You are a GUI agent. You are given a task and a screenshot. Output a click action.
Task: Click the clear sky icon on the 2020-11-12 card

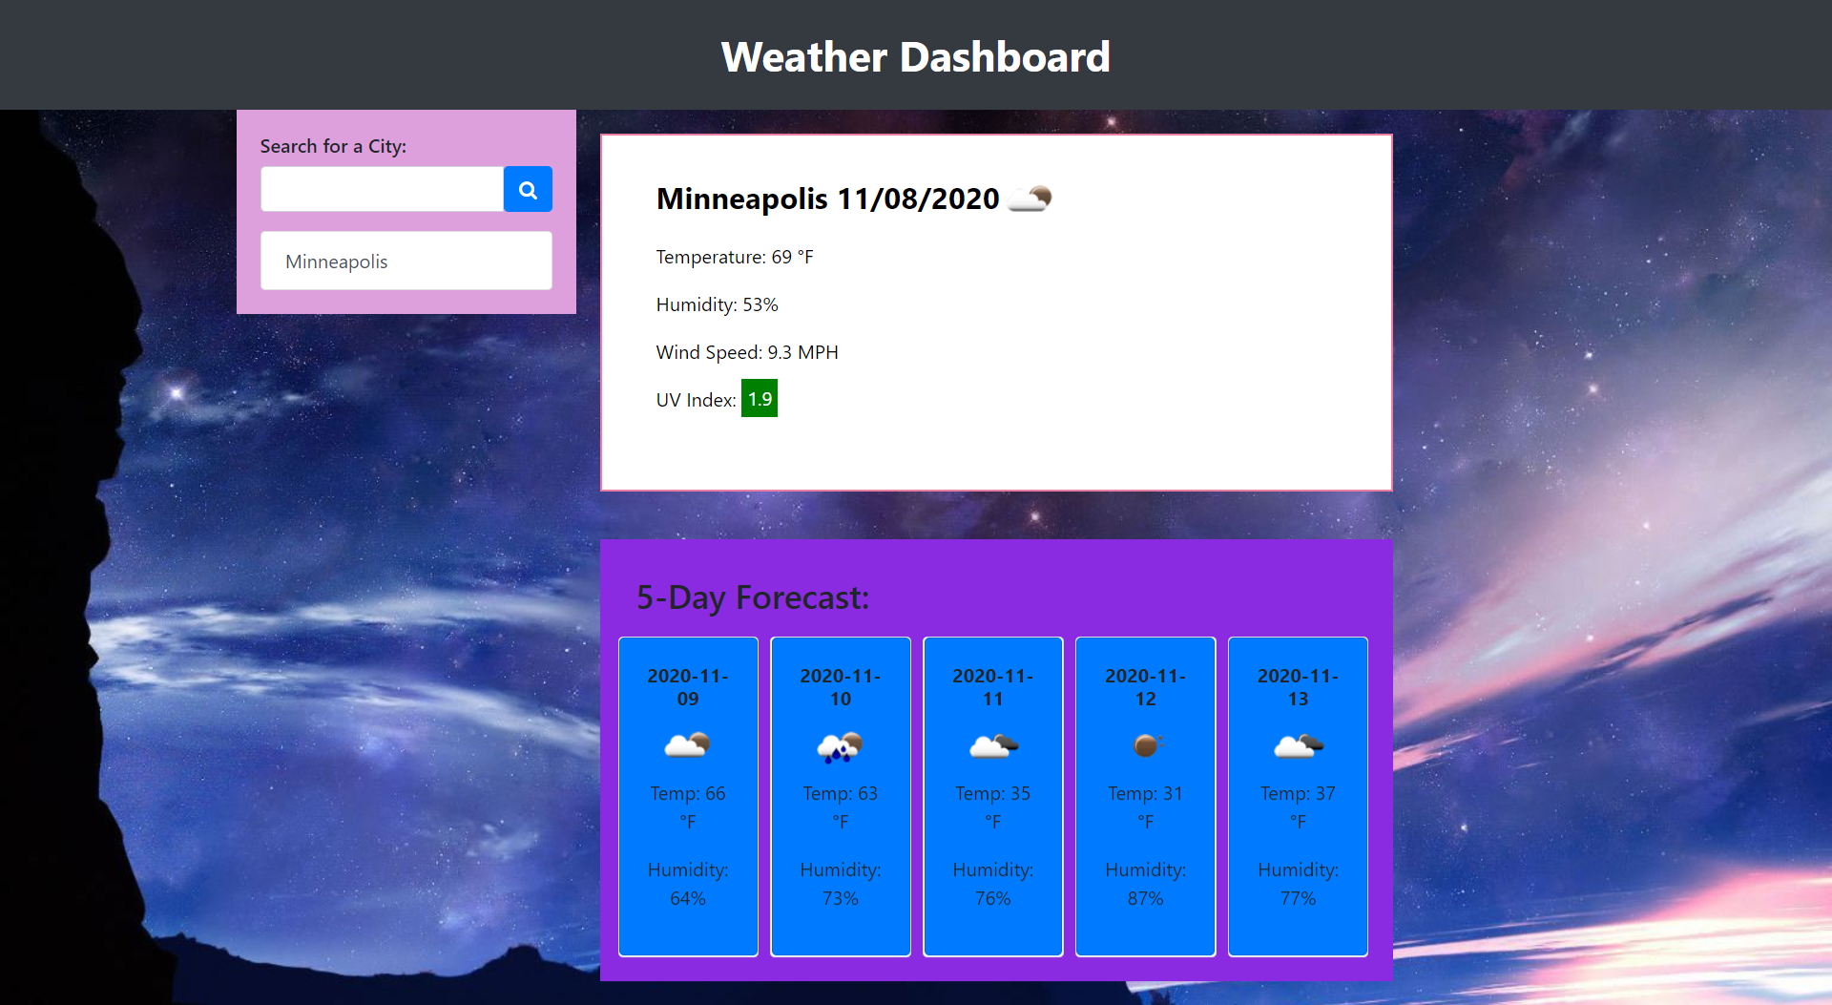coord(1145,745)
